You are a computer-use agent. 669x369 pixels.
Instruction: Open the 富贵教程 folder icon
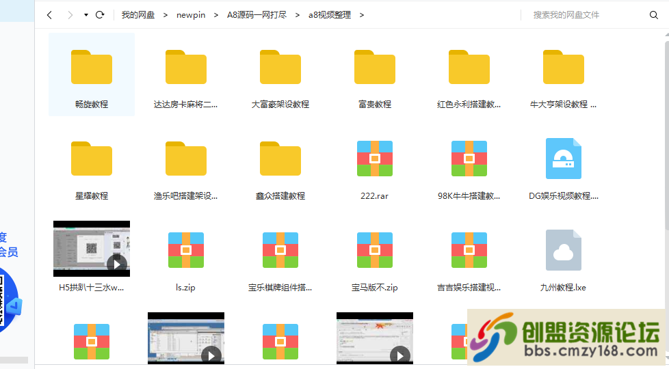(x=375, y=67)
